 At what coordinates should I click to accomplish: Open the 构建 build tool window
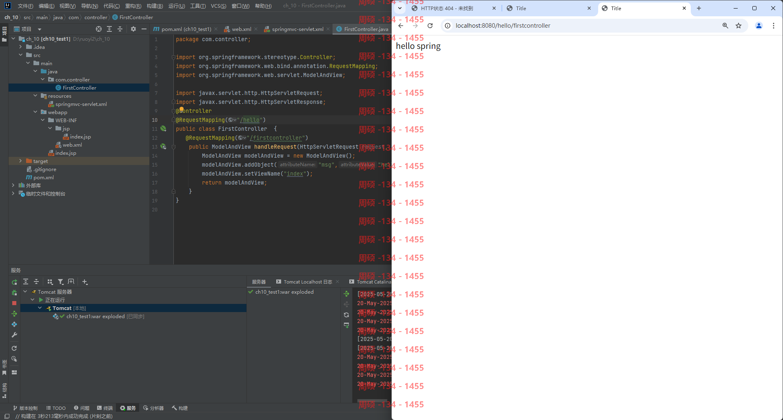[180, 408]
